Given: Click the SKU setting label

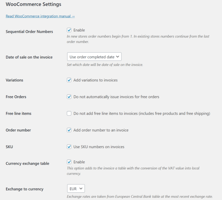Looking at the screenshot, I should (x=9, y=147).
